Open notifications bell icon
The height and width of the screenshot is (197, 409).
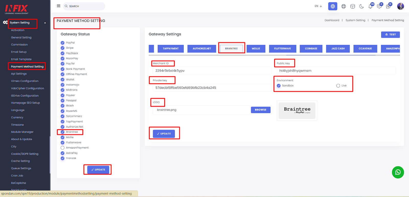[370, 6]
